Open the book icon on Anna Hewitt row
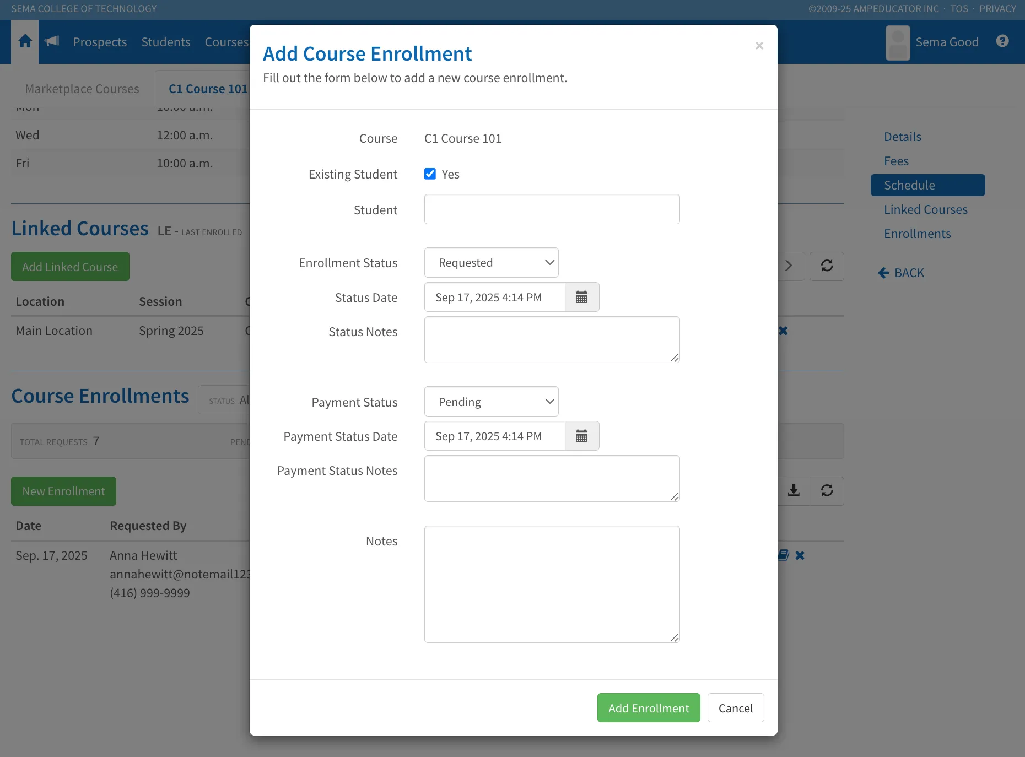 coord(783,555)
